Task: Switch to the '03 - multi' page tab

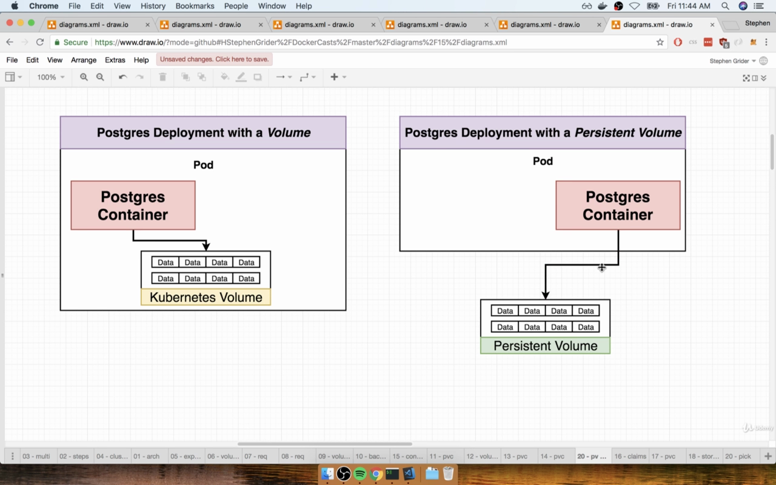Action: click(x=38, y=456)
